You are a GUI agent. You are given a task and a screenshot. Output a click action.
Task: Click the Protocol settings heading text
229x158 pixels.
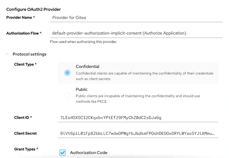(x=29, y=54)
